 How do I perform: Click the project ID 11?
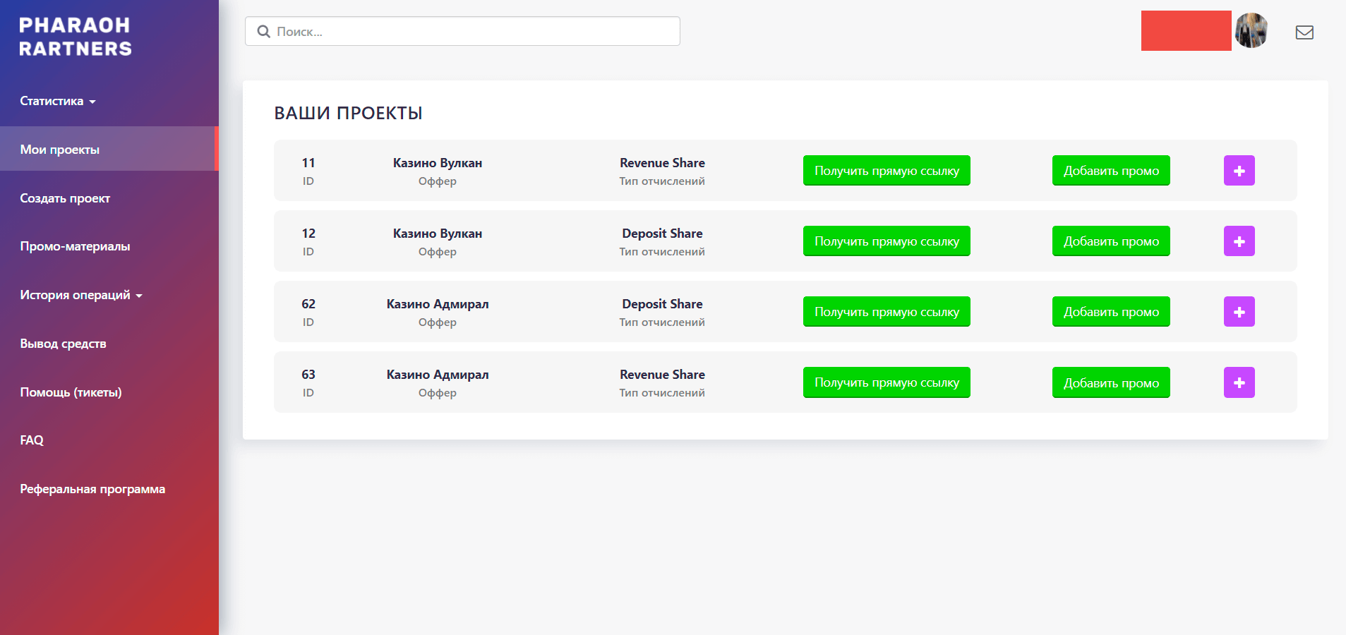[x=308, y=163]
